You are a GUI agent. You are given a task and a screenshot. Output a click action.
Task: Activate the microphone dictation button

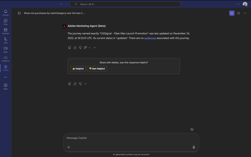pyautogui.click(x=194, y=147)
